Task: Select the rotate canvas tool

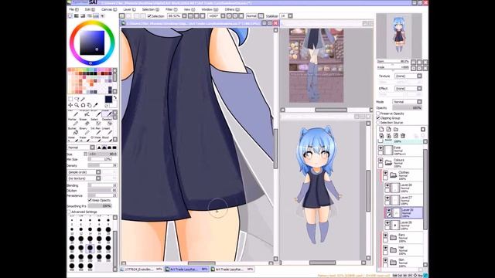Action: click(x=83, y=105)
